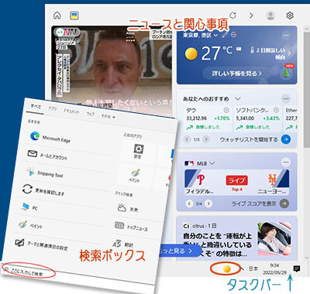Open the stocks card more options

[286, 99]
